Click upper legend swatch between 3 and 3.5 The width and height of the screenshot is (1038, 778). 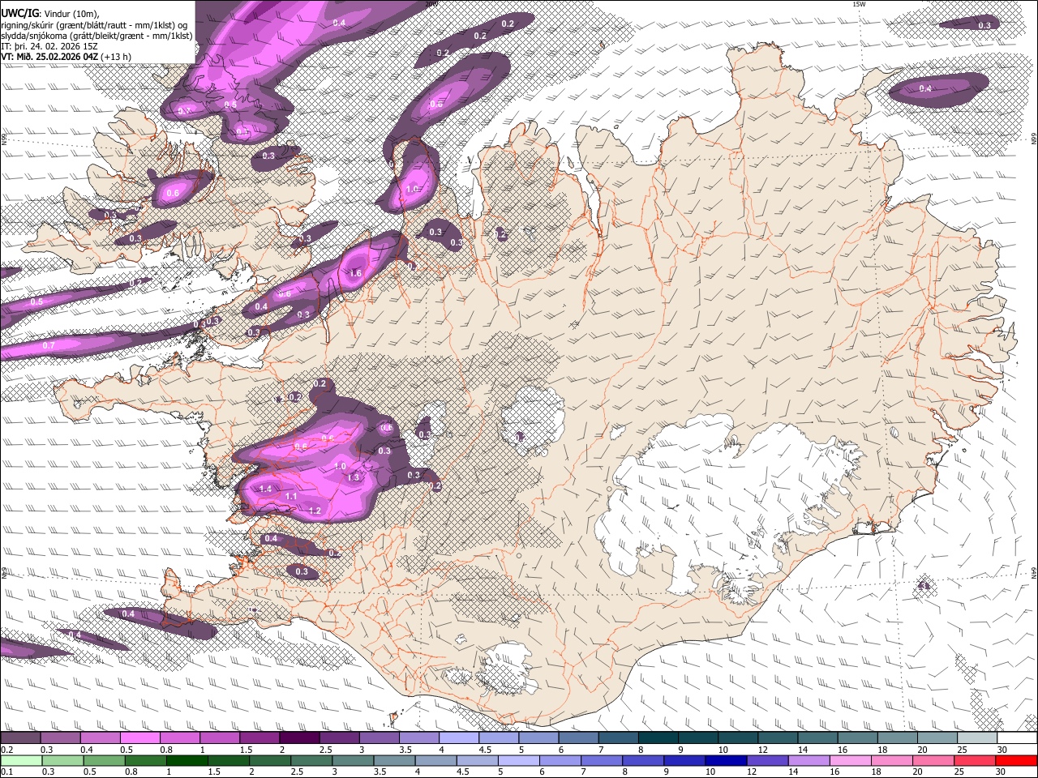point(379,737)
